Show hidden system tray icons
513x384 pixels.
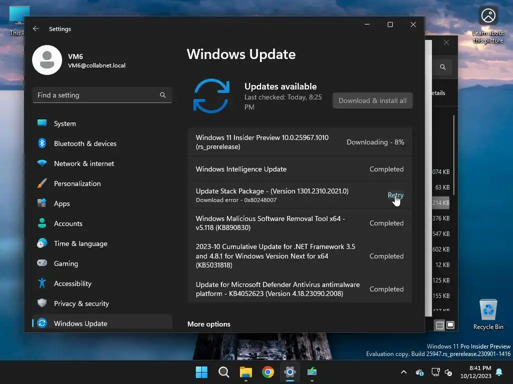(404, 372)
